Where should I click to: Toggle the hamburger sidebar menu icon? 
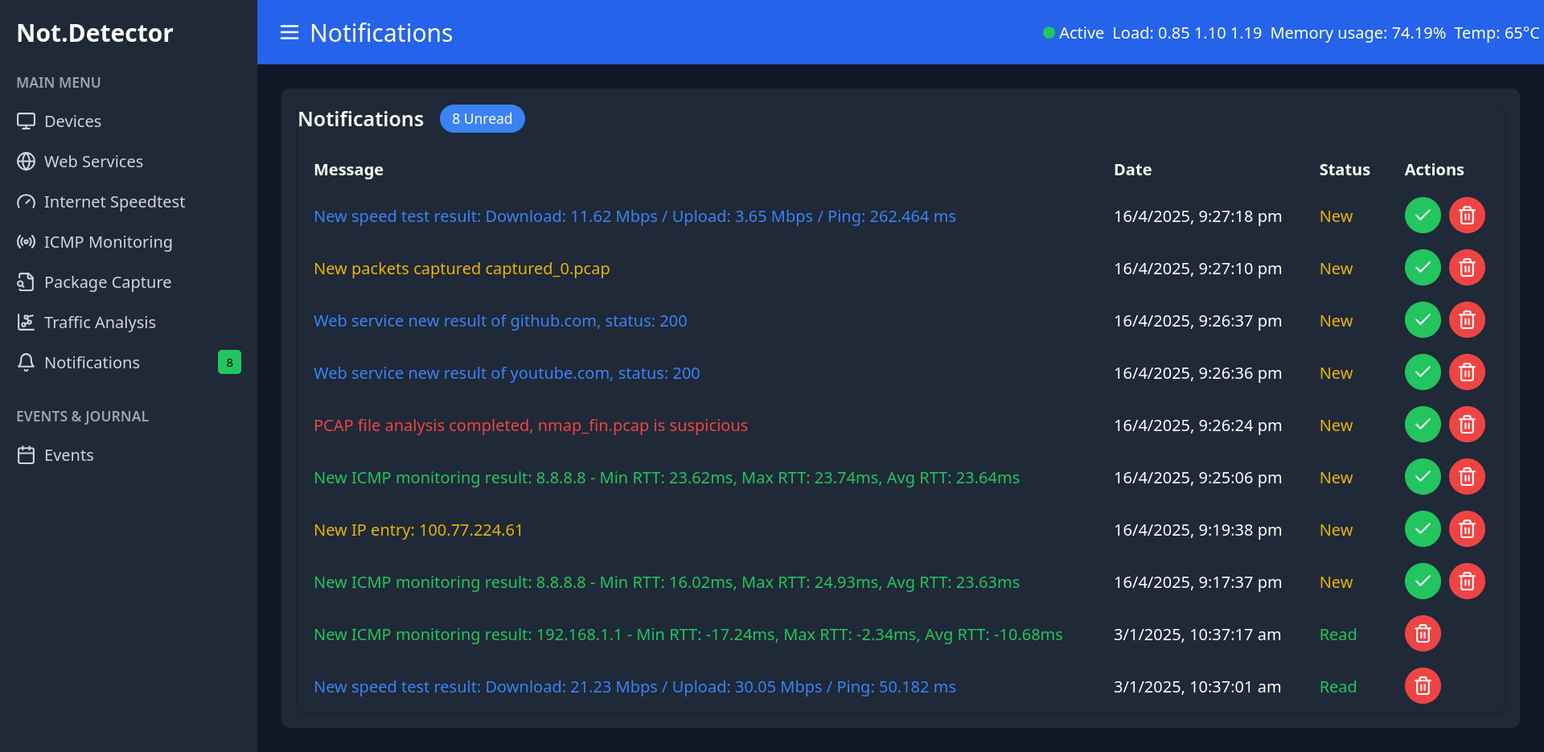click(x=289, y=32)
